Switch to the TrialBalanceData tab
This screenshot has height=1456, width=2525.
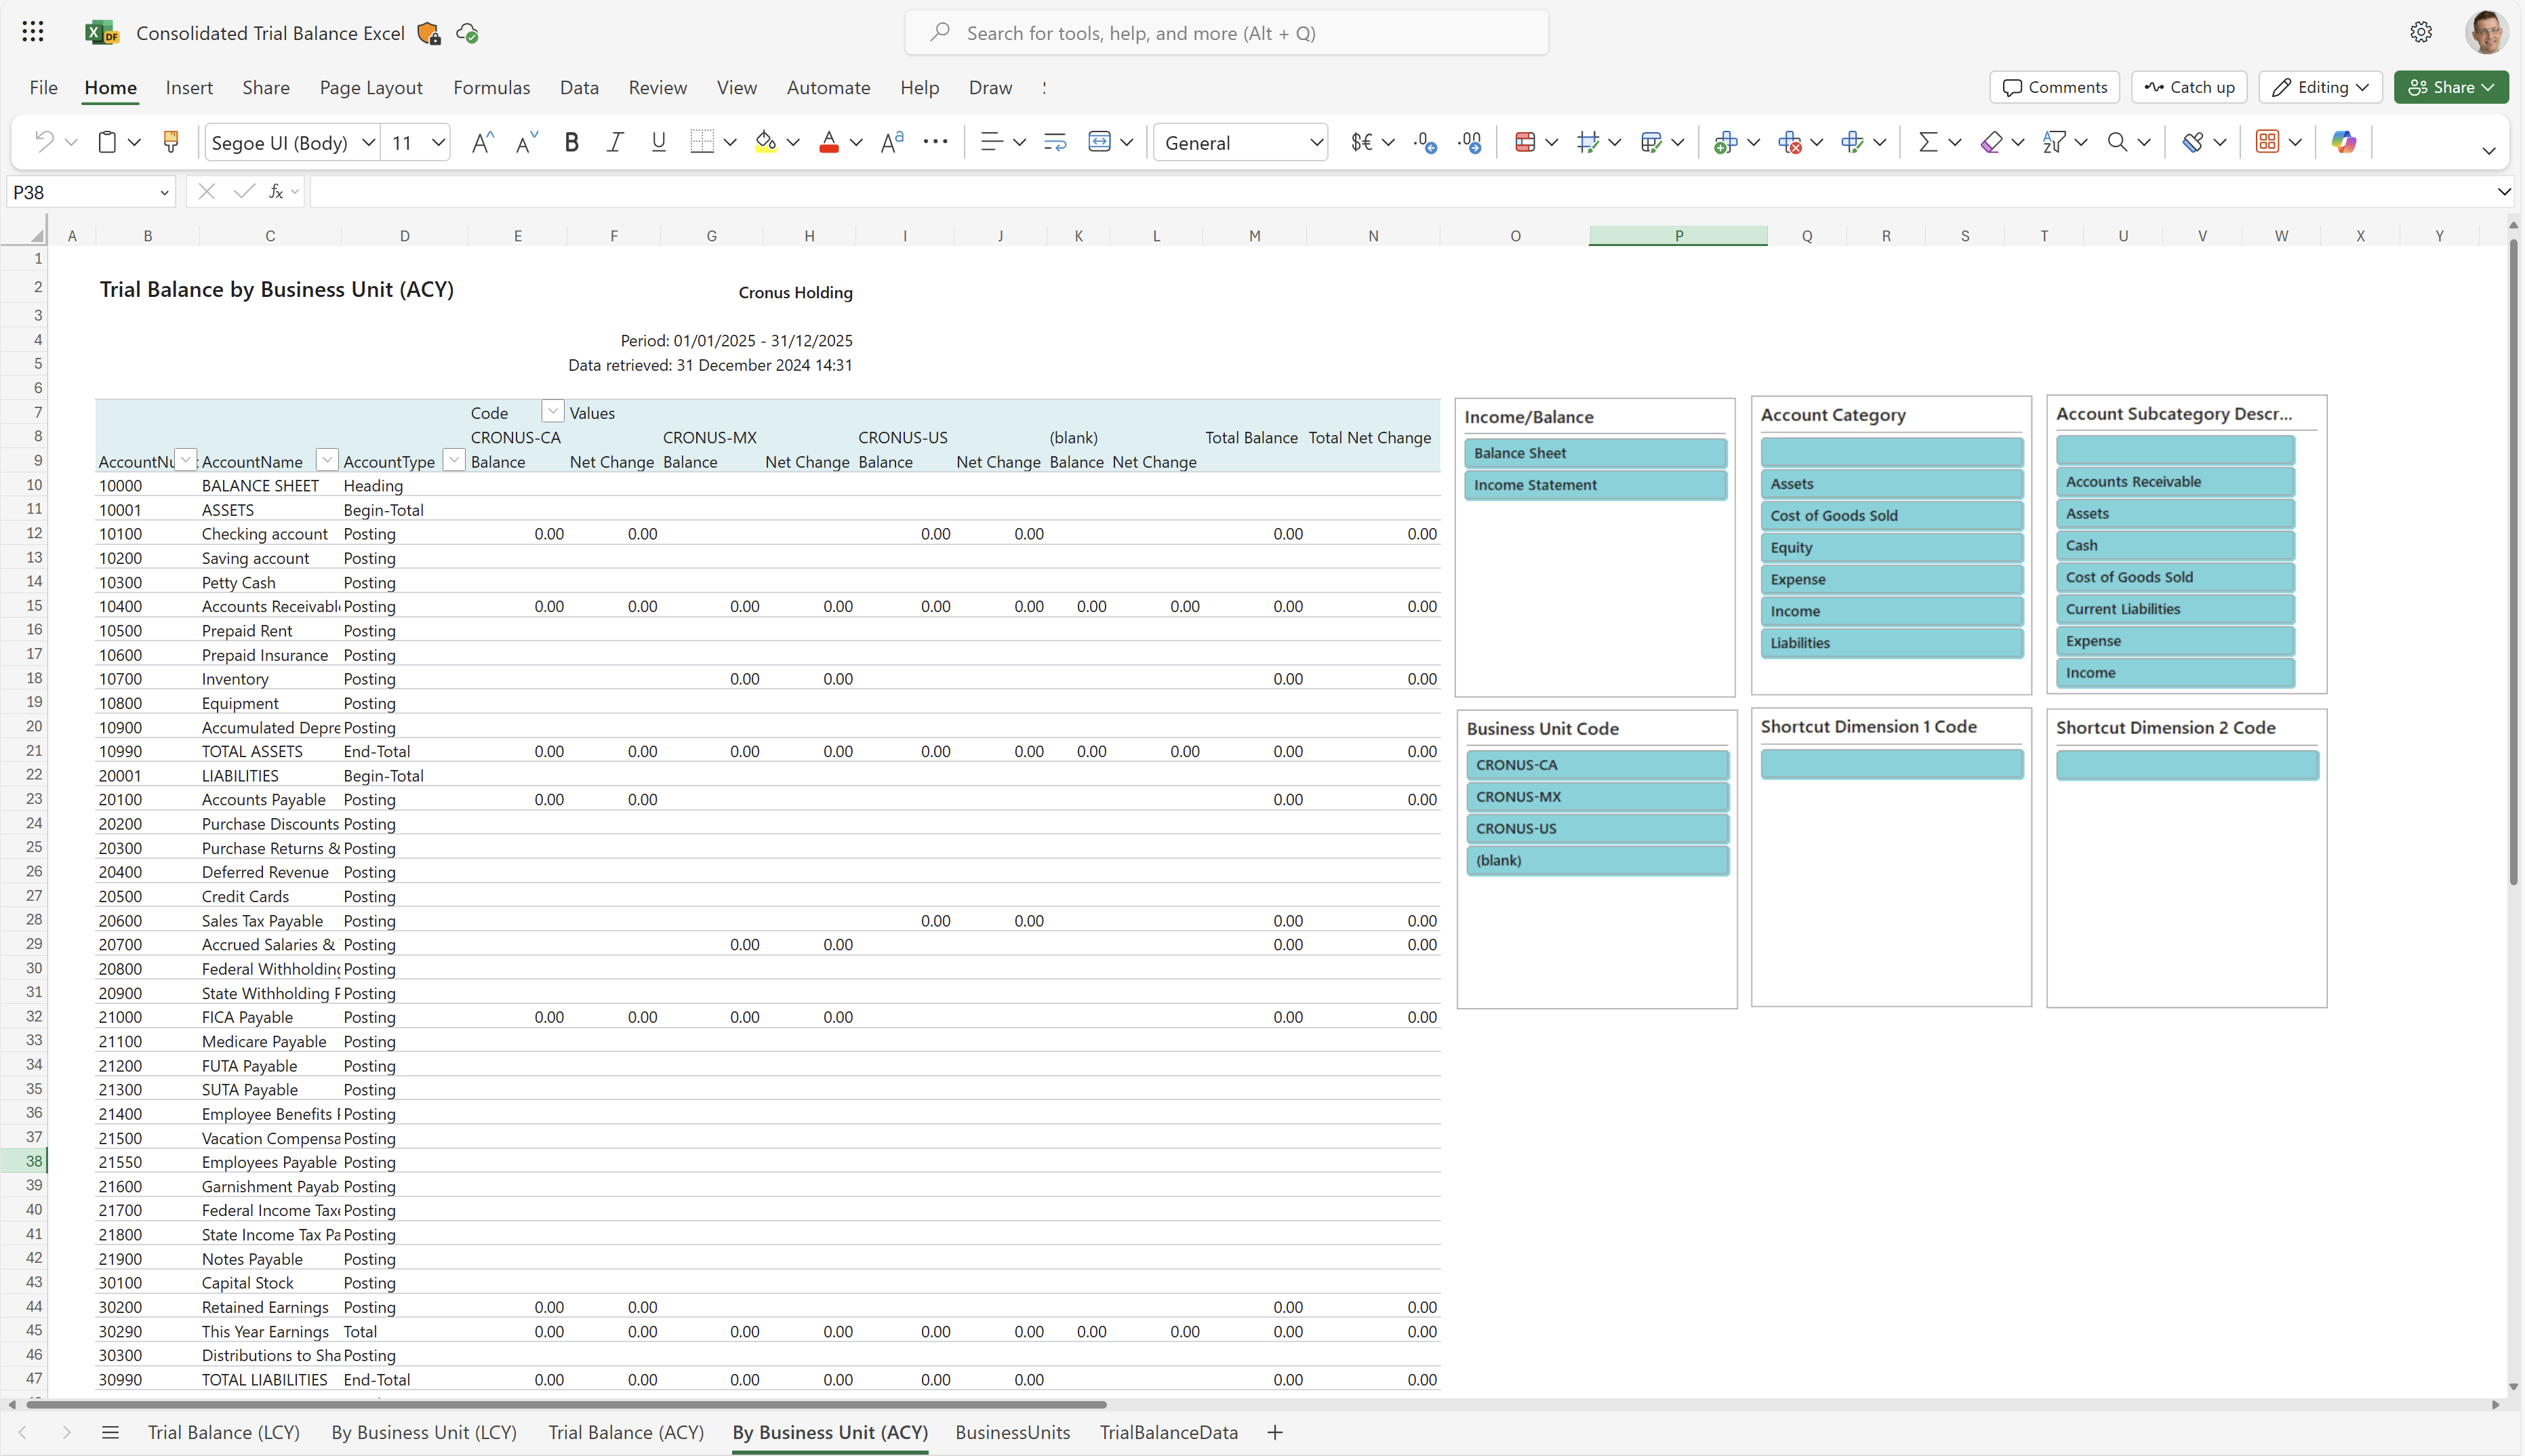tap(1169, 1432)
